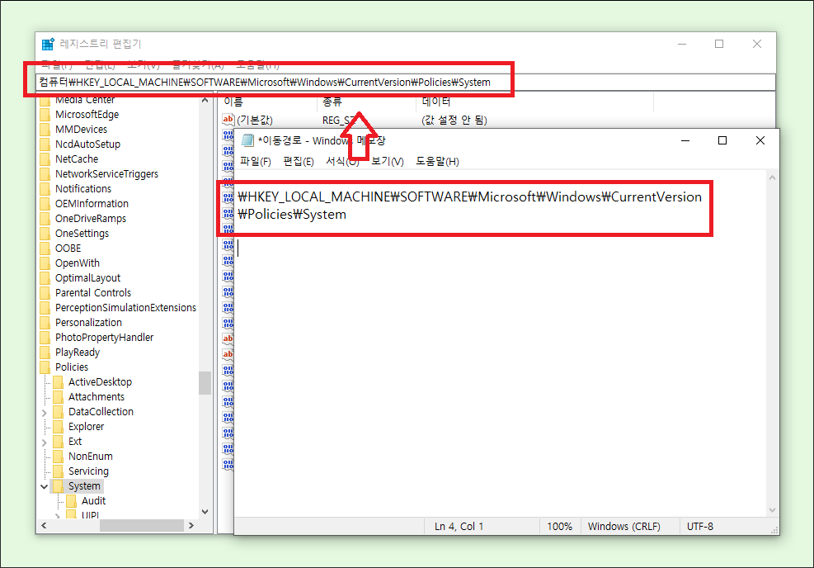
Task: Click Notepad vertical scroll down arrow
Action: 772,510
